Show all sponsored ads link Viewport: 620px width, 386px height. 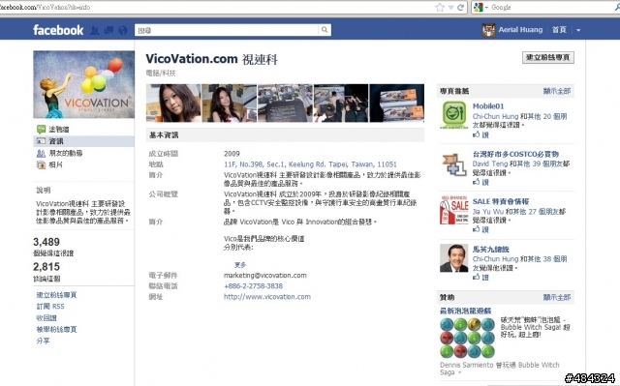(x=557, y=297)
